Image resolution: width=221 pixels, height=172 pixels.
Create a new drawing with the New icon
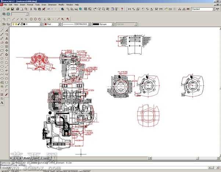pyautogui.click(x=4, y=9)
